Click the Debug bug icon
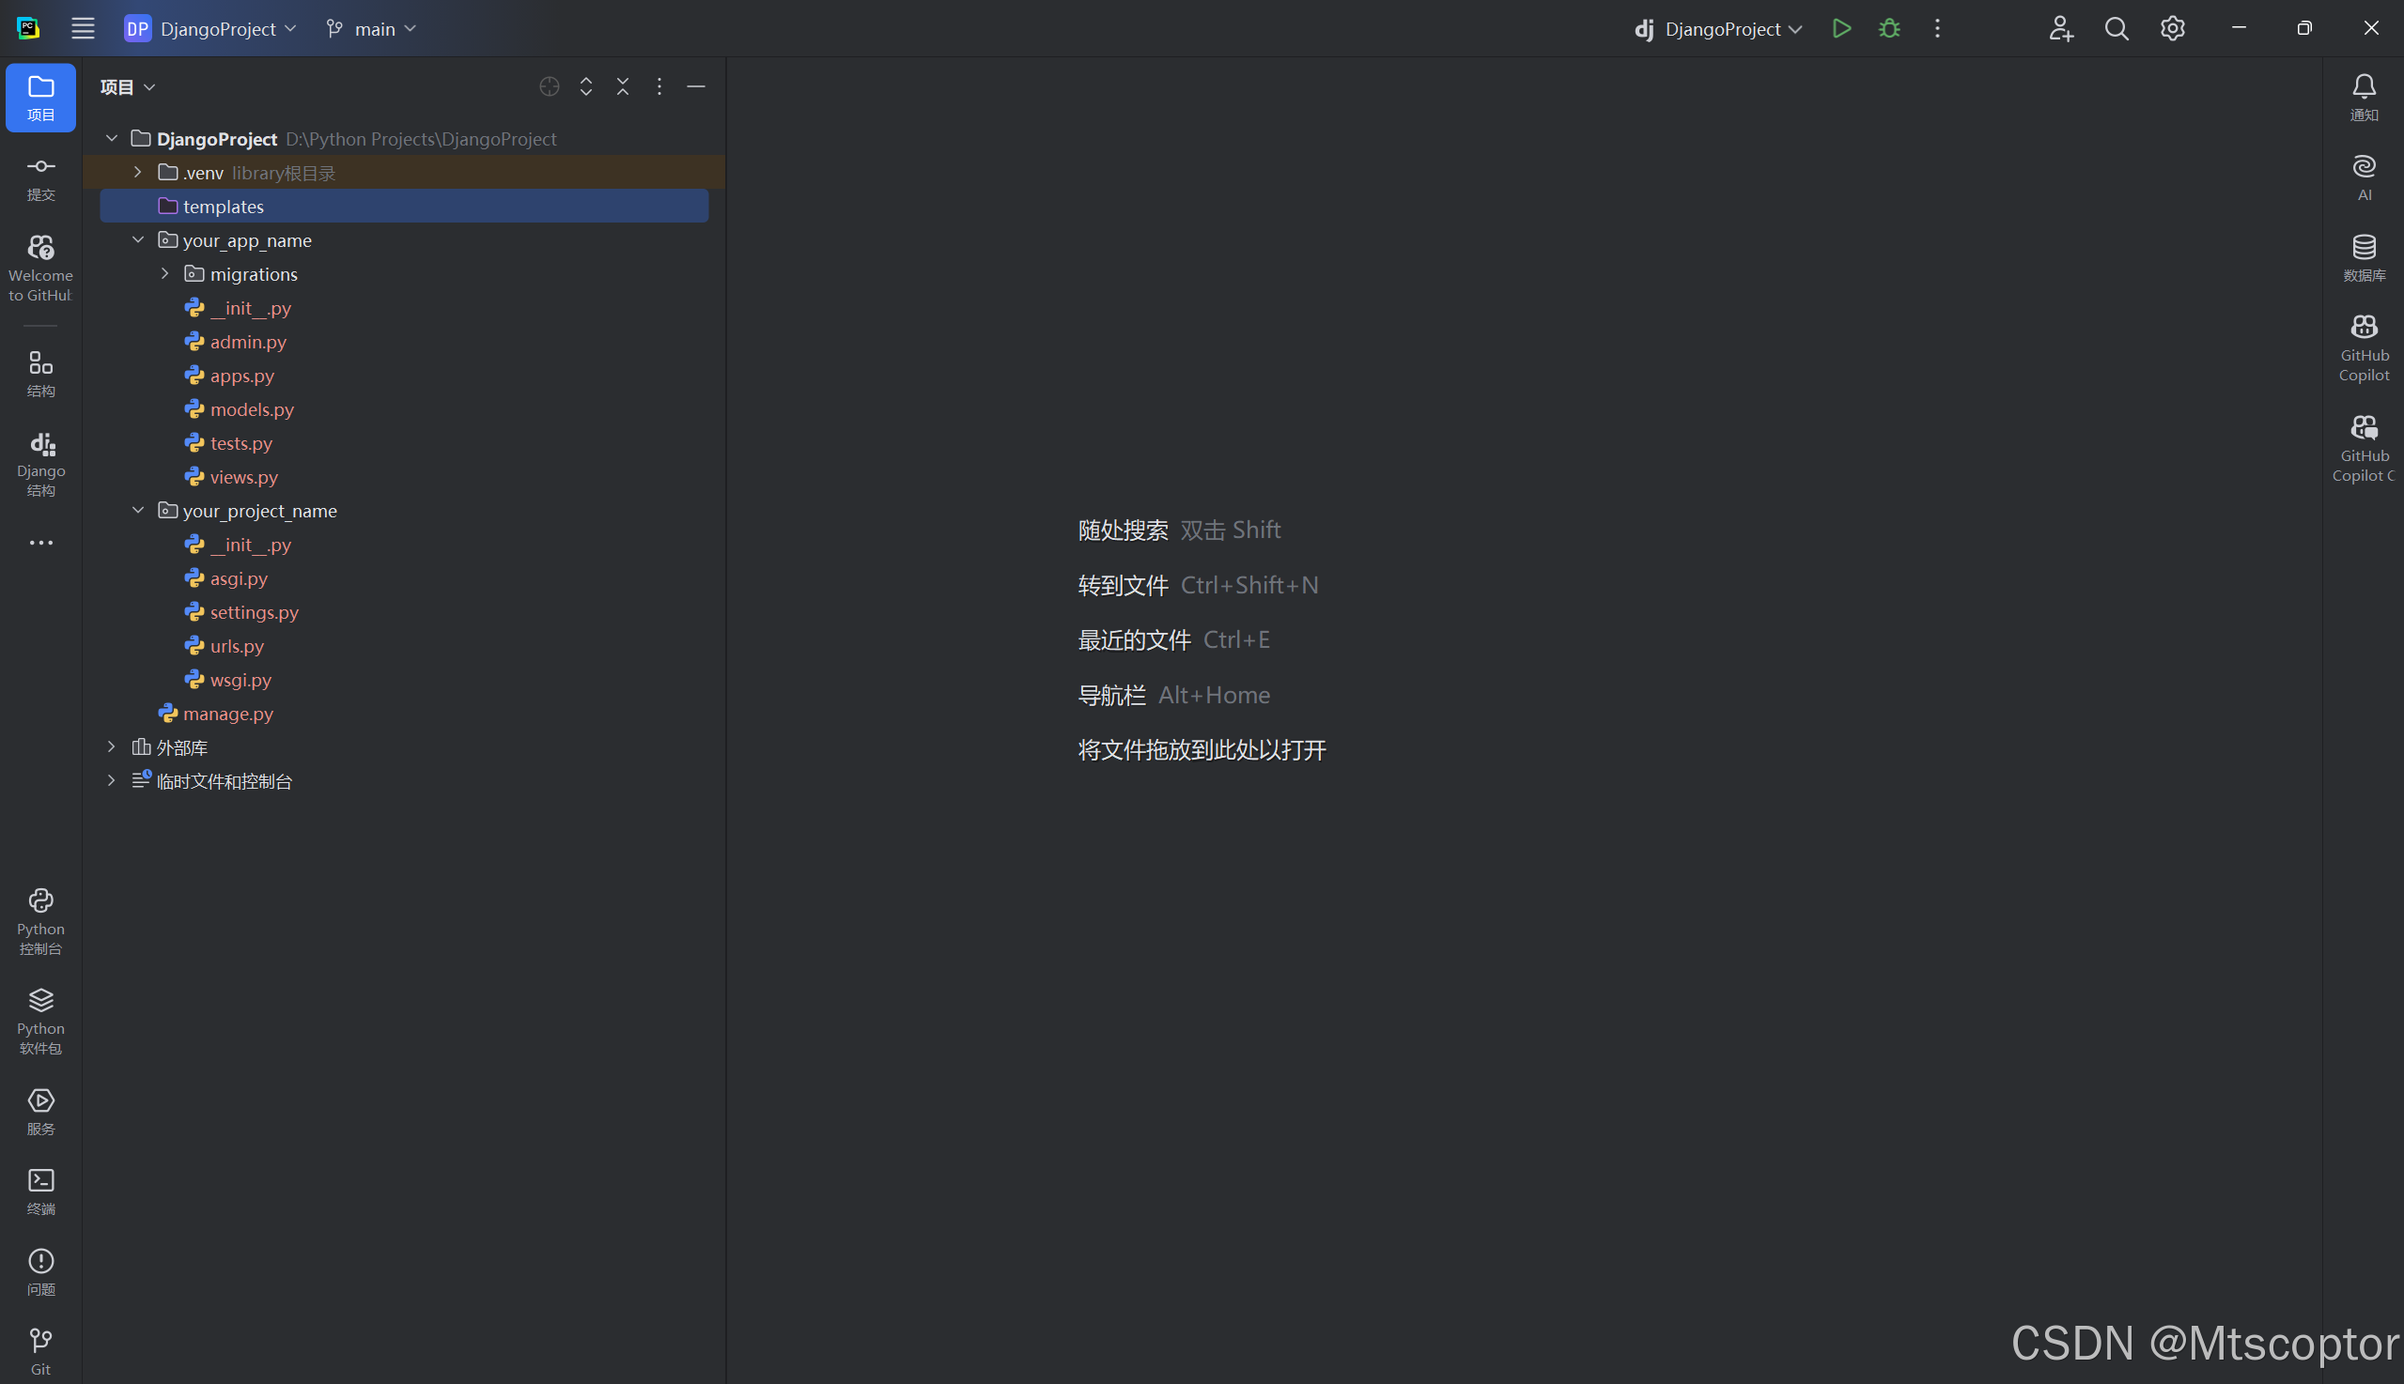The image size is (2404, 1384). tap(1888, 28)
